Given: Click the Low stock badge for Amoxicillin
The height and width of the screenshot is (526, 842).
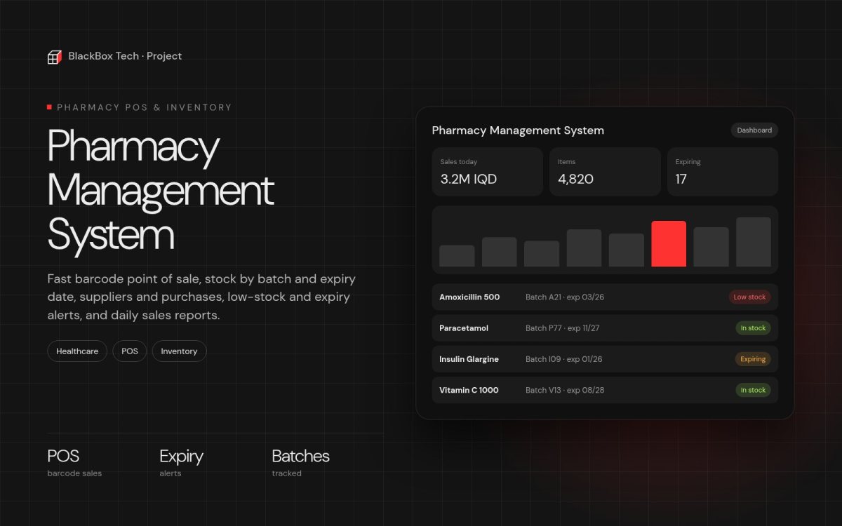Looking at the screenshot, I should tap(749, 297).
